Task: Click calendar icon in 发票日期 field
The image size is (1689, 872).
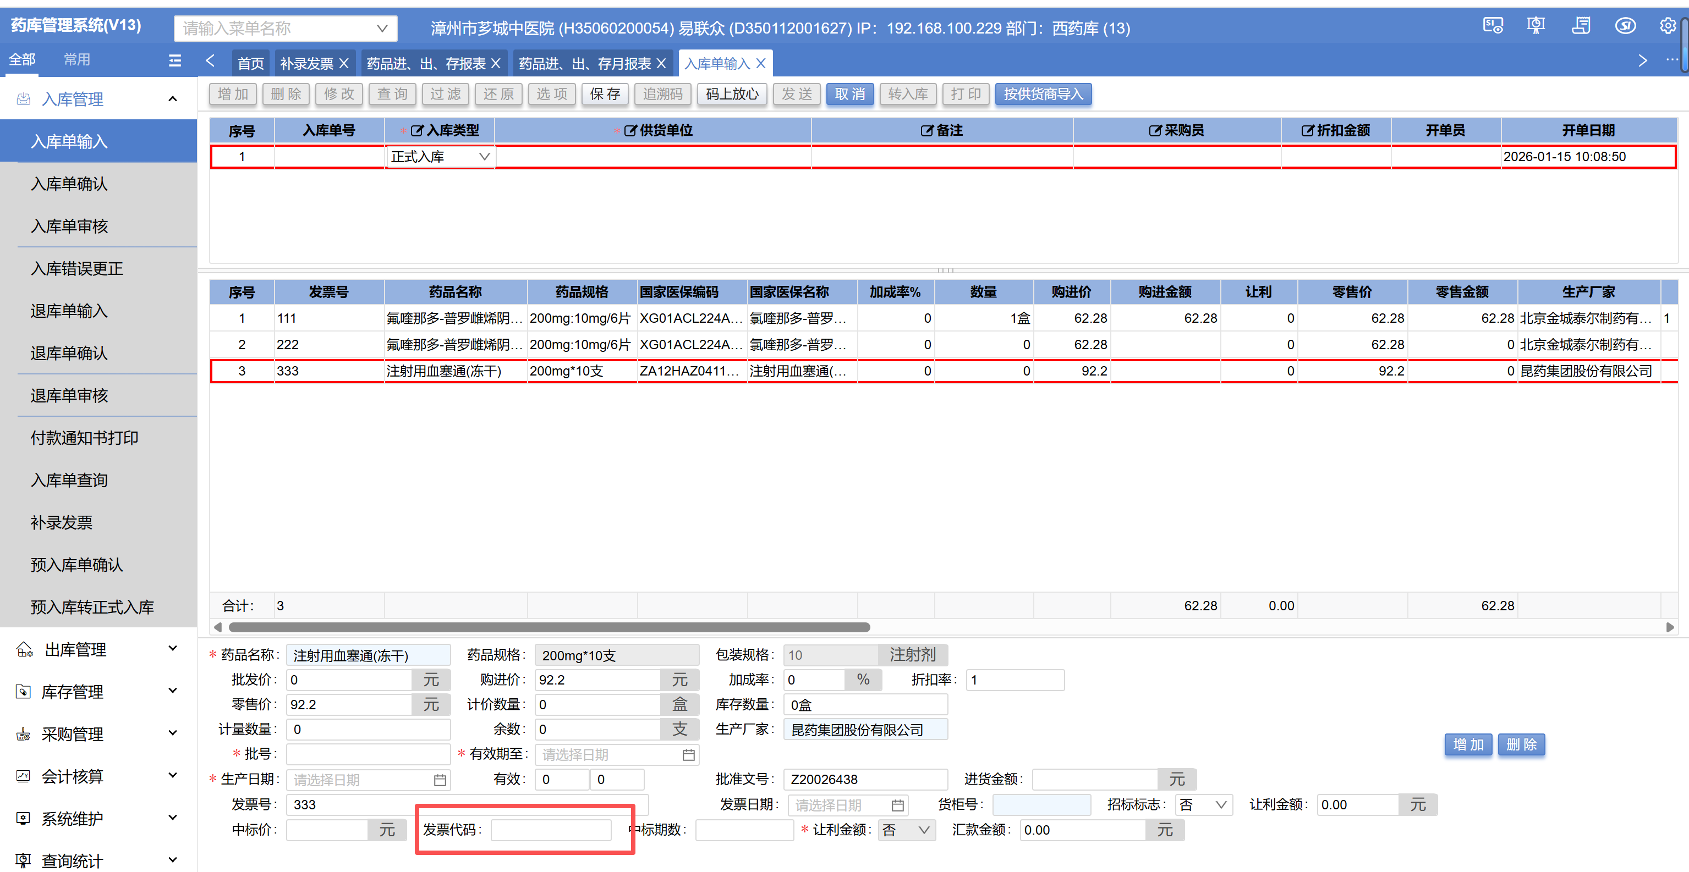Action: (x=897, y=805)
